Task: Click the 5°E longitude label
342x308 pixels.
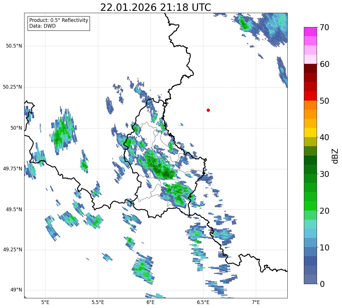Action: 45,302
